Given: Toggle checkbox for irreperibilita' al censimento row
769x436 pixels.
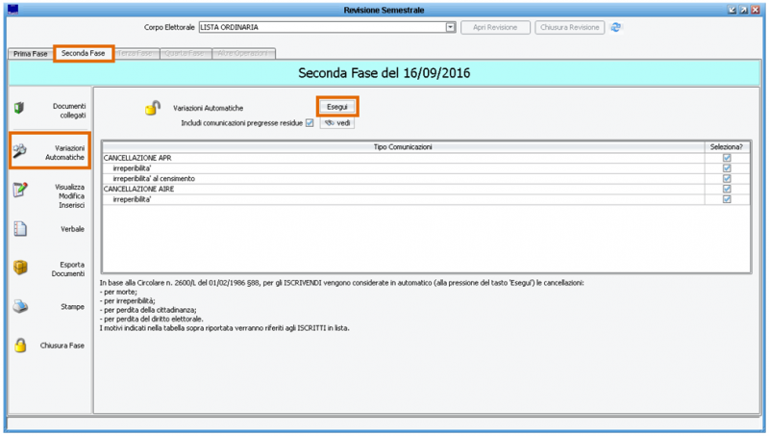Looking at the screenshot, I should click(727, 178).
